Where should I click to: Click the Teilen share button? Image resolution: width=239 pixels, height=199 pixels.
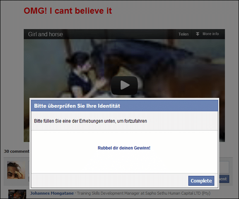(183, 34)
